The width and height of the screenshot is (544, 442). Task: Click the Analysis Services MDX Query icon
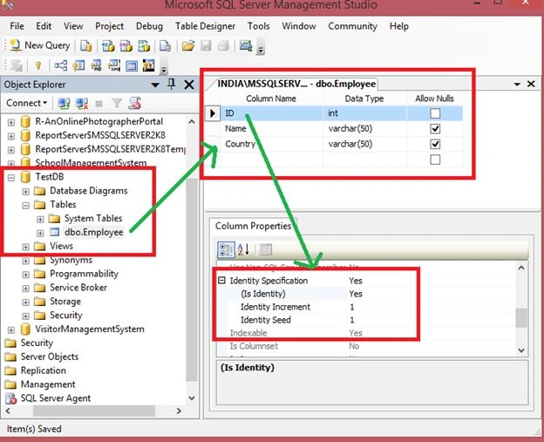(108, 46)
